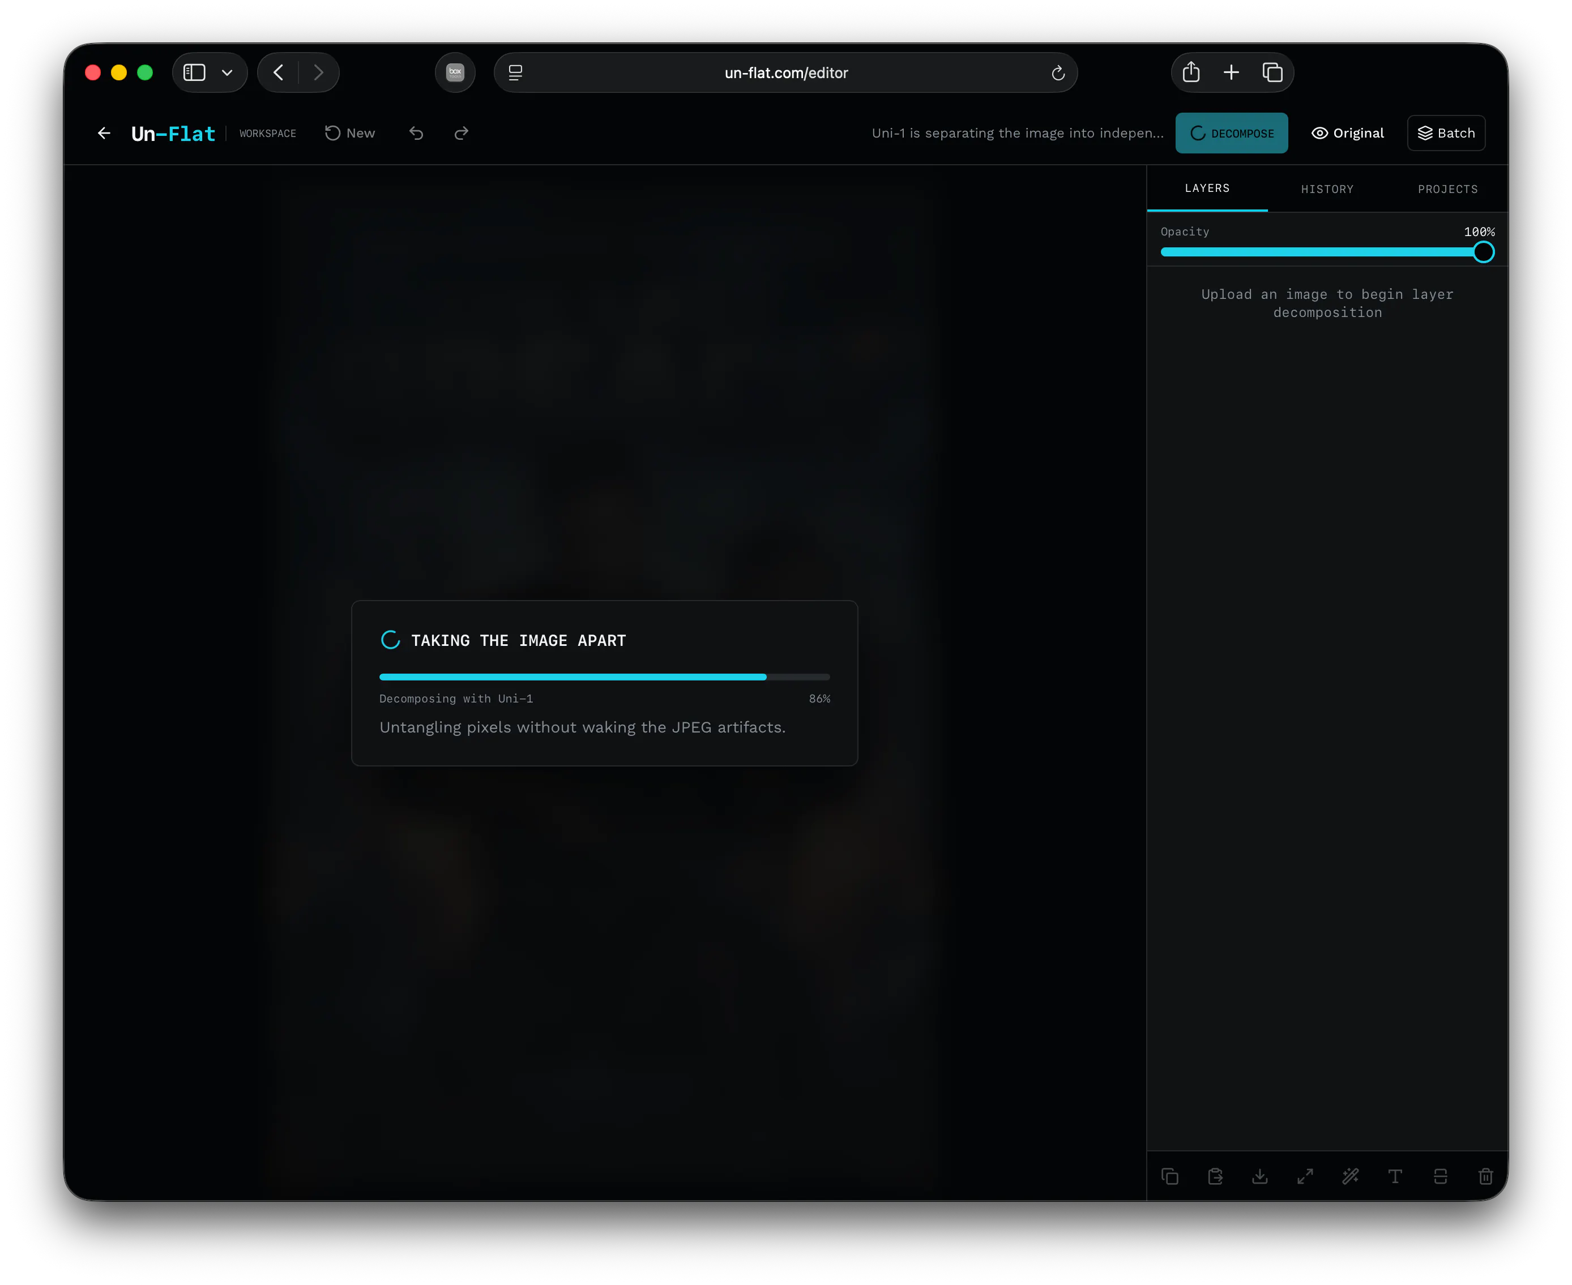Click the page reader icon in address bar
This screenshot has width=1572, height=1285.
(x=515, y=72)
